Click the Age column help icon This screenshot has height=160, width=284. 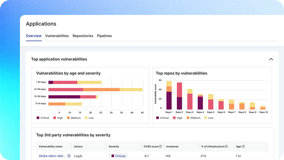tap(243, 147)
